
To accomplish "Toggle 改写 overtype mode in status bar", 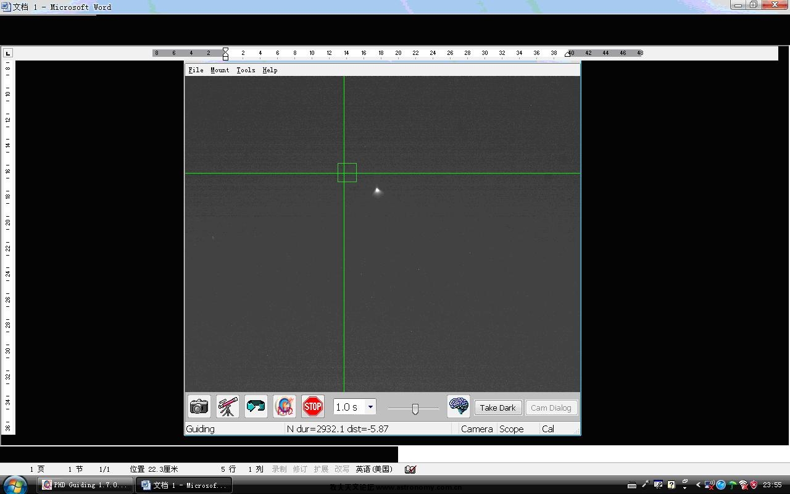I will tap(342, 469).
